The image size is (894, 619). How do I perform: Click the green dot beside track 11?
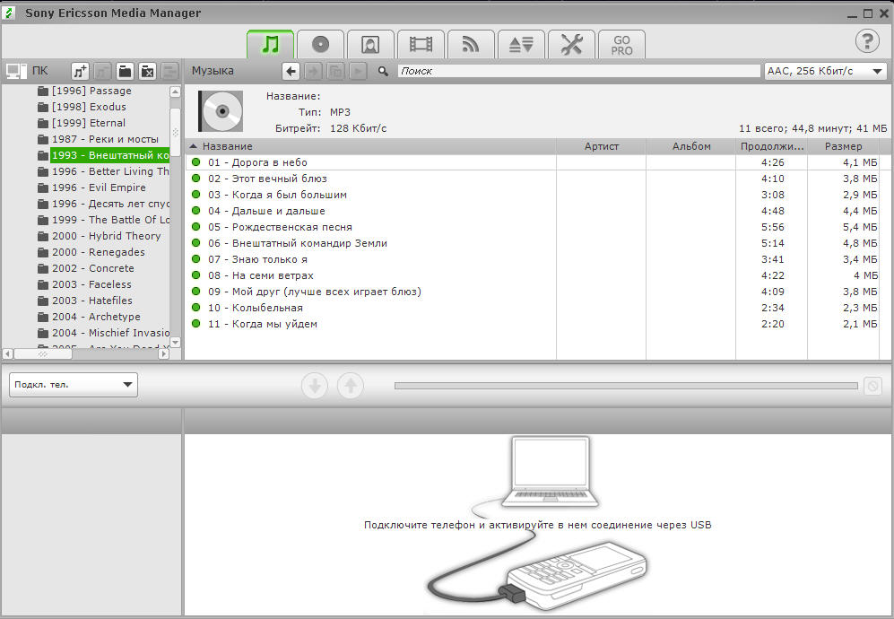point(196,324)
